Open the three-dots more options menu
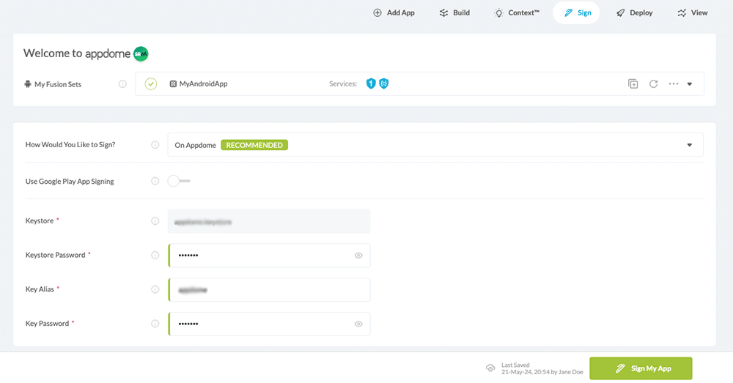 pyautogui.click(x=674, y=84)
